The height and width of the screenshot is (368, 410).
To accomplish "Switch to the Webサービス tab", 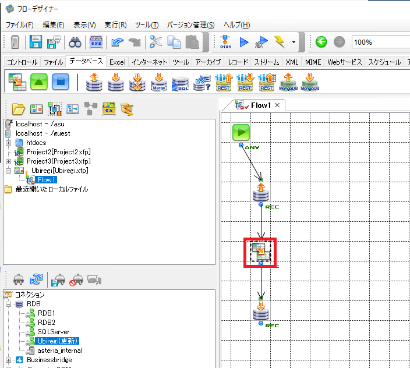I will click(344, 62).
